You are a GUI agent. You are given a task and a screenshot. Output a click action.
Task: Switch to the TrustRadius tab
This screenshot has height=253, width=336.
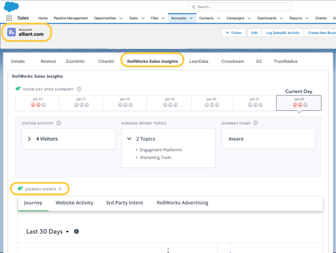pyautogui.click(x=286, y=61)
